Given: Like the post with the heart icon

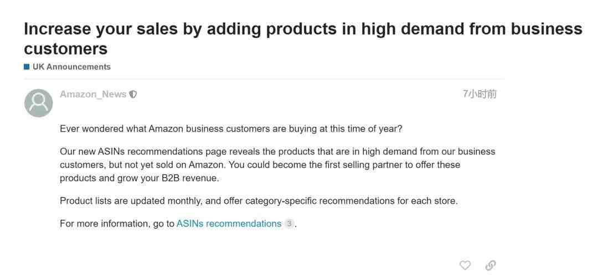Looking at the screenshot, I should 465,265.
